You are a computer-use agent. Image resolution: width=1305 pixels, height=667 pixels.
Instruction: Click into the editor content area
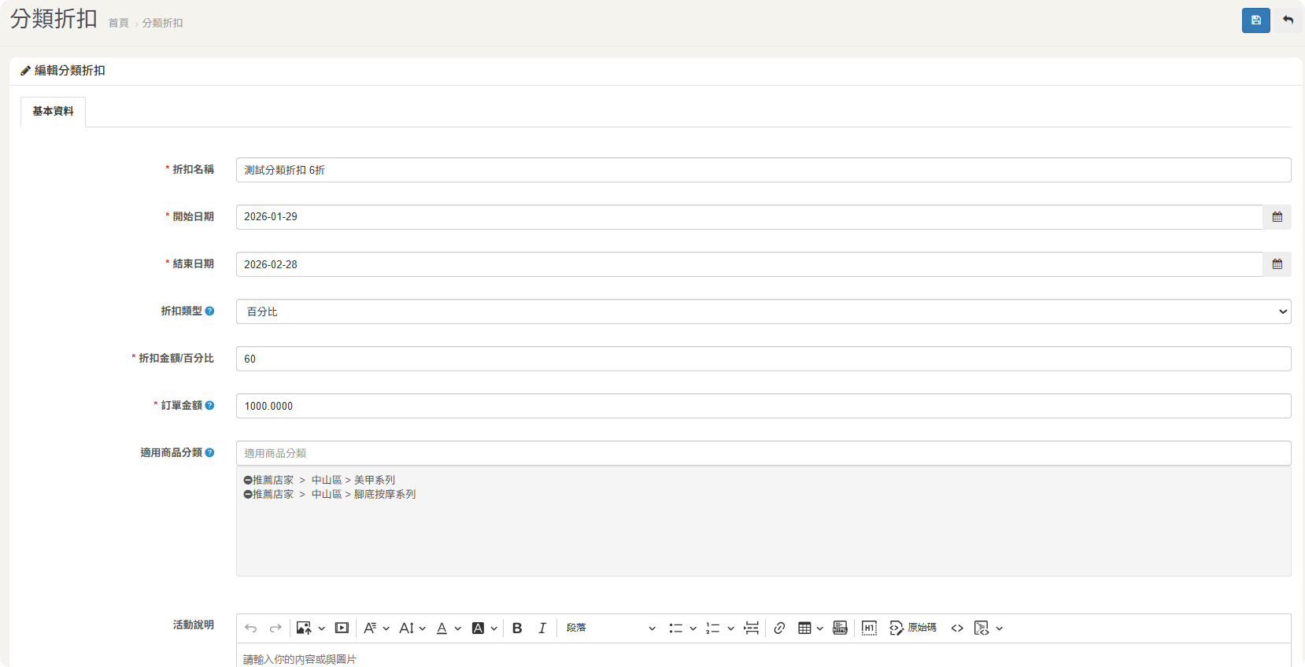pos(763,656)
